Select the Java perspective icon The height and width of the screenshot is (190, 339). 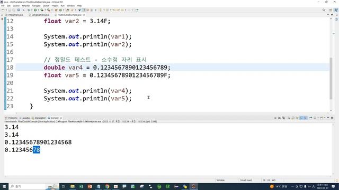click(x=336, y=10)
